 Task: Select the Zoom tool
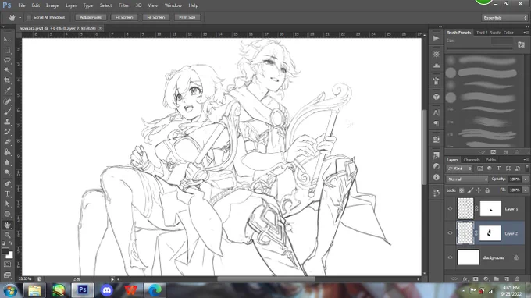tap(7, 235)
